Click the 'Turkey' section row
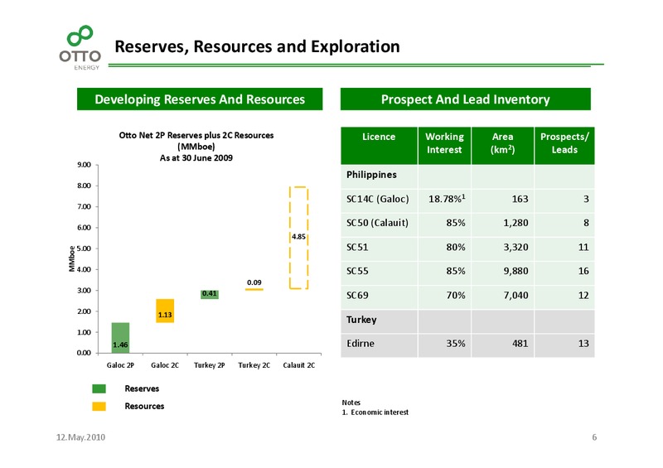The image size is (663, 468). click(x=467, y=321)
